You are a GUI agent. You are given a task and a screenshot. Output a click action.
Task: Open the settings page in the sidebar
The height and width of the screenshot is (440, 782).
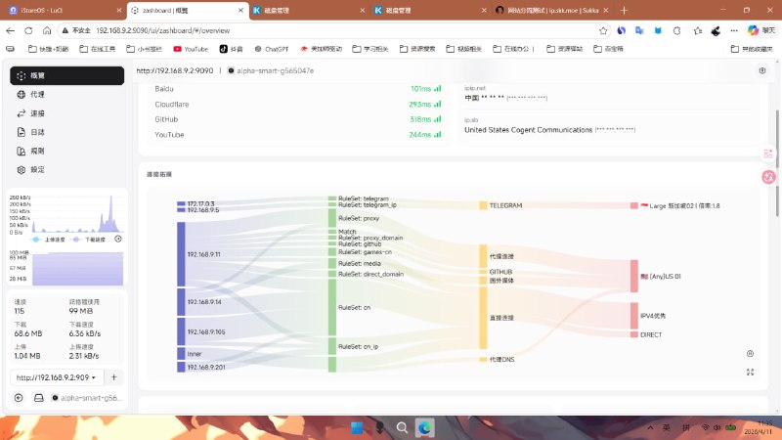(x=66, y=169)
